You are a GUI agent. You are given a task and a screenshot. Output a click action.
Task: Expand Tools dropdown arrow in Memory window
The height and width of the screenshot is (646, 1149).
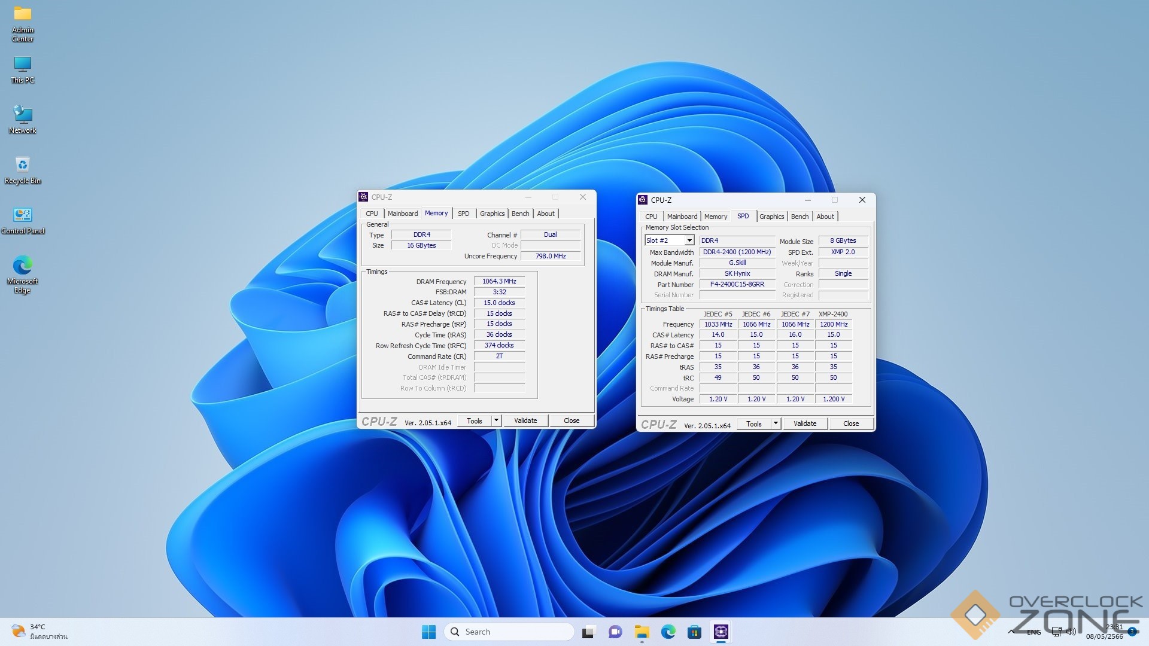coord(496,420)
